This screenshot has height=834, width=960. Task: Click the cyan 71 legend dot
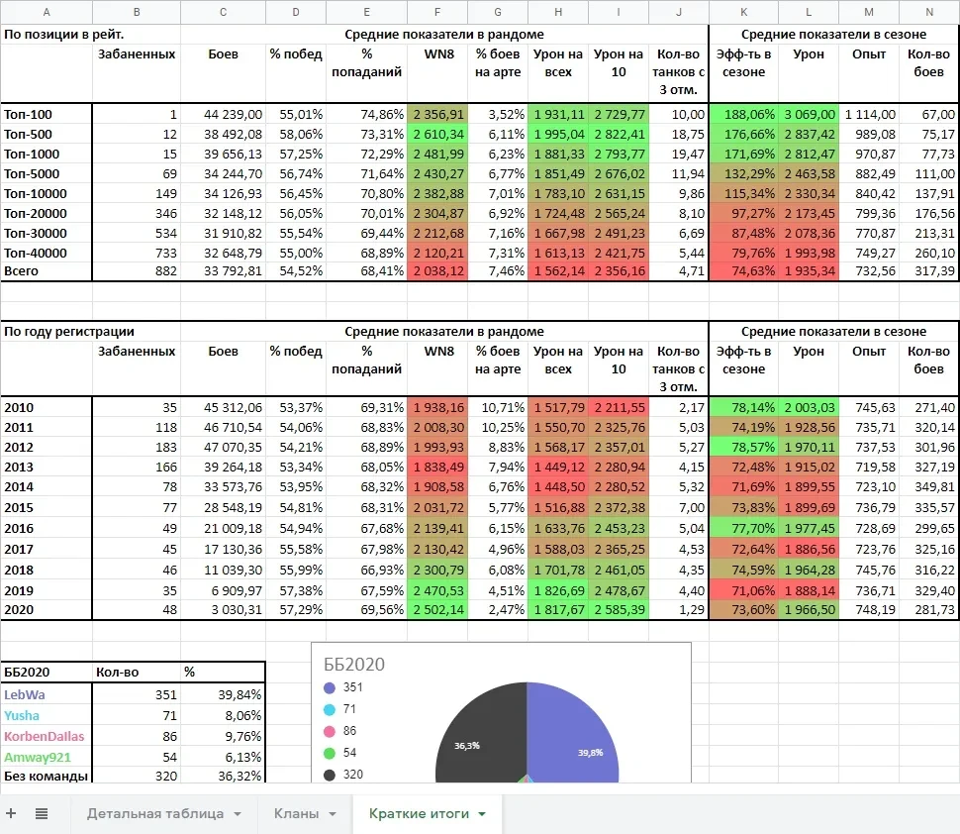(329, 709)
